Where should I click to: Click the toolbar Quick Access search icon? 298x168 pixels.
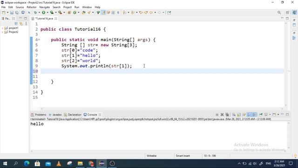(279, 13)
